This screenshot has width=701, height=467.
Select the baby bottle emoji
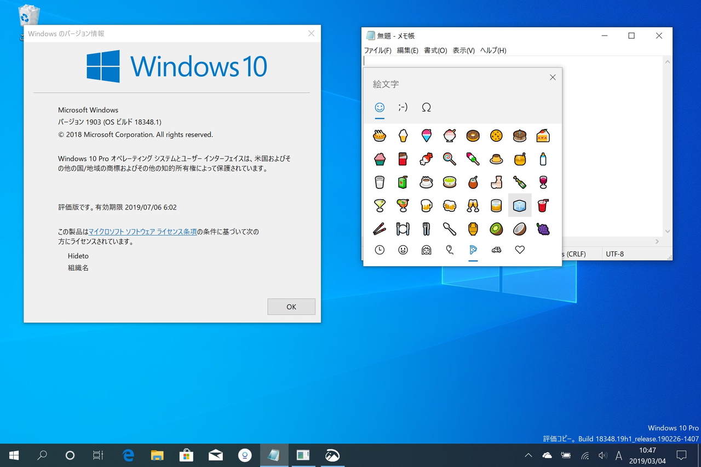543,159
